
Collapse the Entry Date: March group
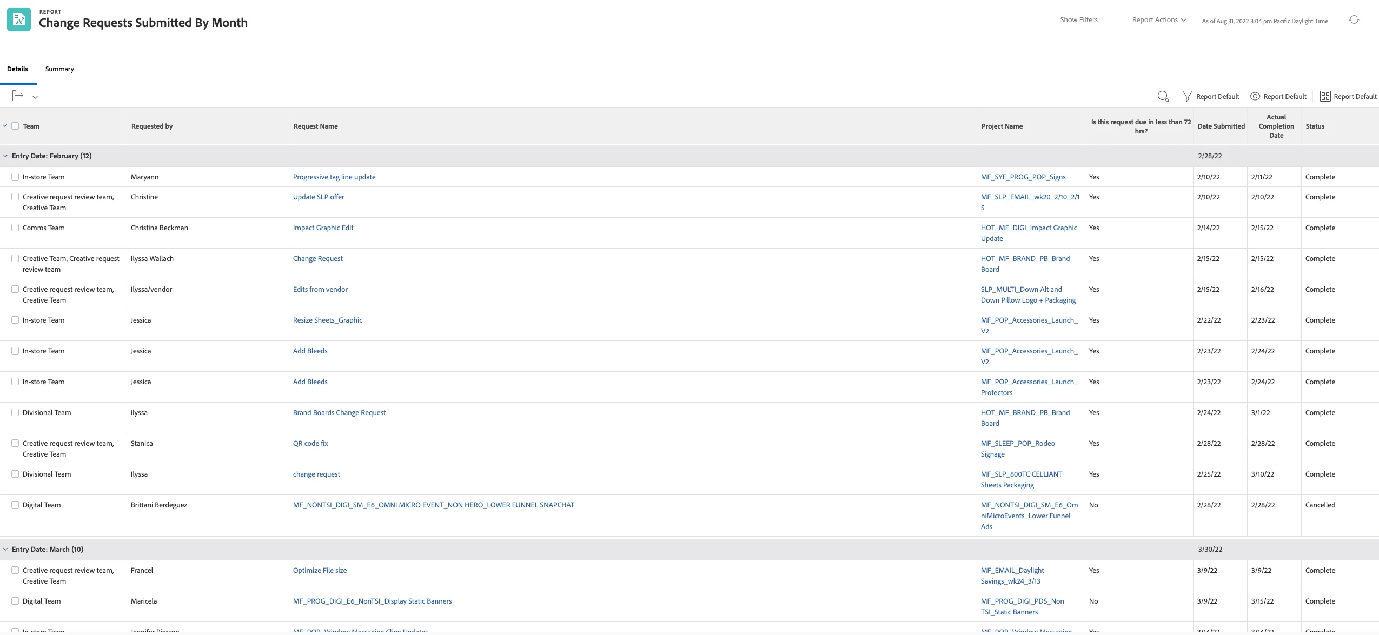(x=5, y=549)
